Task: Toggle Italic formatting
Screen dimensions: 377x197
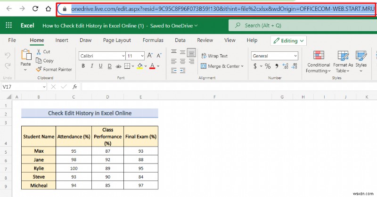Action: [92, 66]
